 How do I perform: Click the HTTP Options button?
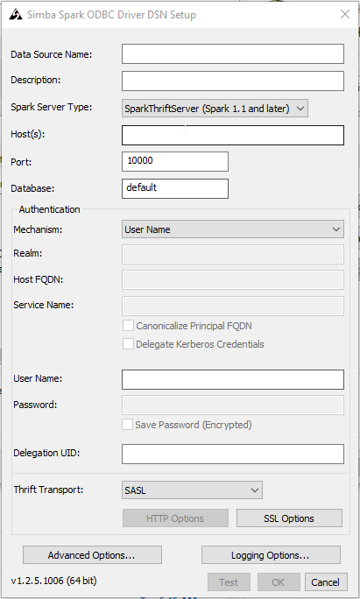pos(175,518)
